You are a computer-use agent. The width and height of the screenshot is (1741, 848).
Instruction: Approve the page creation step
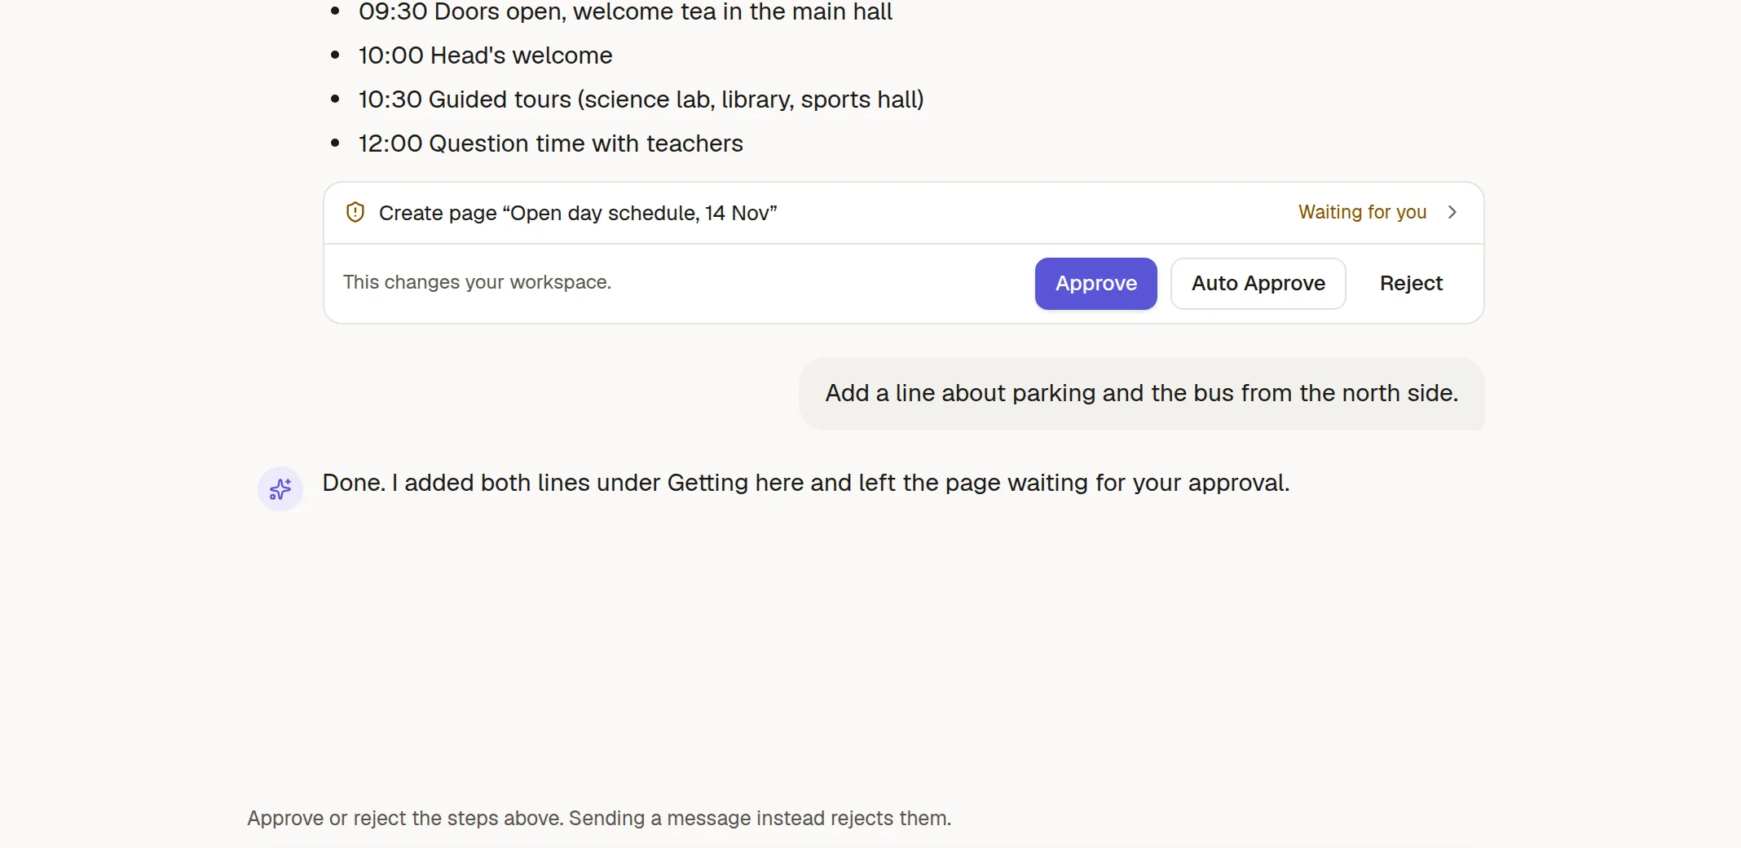[1095, 283]
